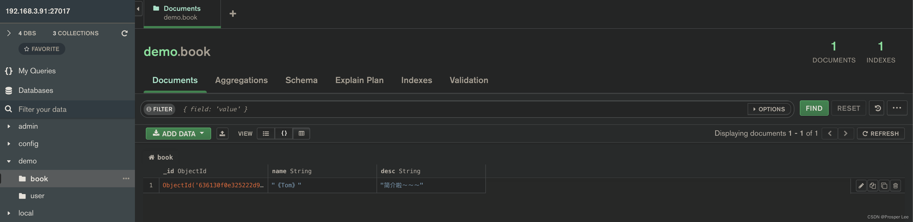Go to next page of documents
Image resolution: width=913 pixels, height=222 pixels.
pos(846,134)
